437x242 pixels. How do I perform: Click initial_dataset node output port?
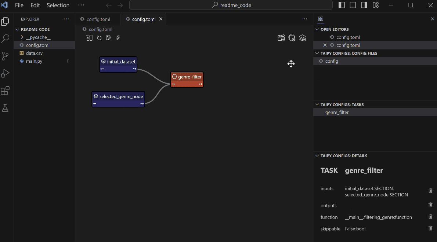[x=135, y=69]
